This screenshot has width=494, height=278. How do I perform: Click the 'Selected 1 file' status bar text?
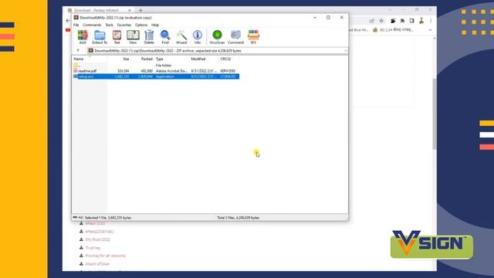pos(108,218)
